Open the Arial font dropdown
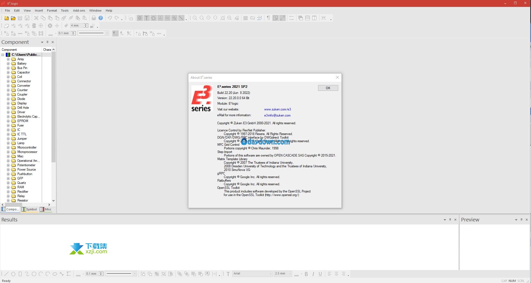The image size is (531, 283). pyautogui.click(x=270, y=274)
